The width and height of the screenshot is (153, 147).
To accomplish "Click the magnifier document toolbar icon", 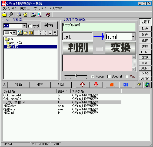I will (x=40, y=15).
